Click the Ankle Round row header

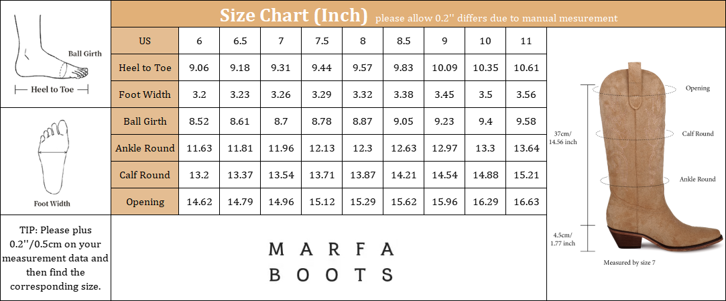(145, 148)
